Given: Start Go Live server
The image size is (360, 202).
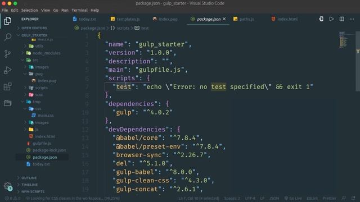Looking at the screenshot, I should pos(293,198).
